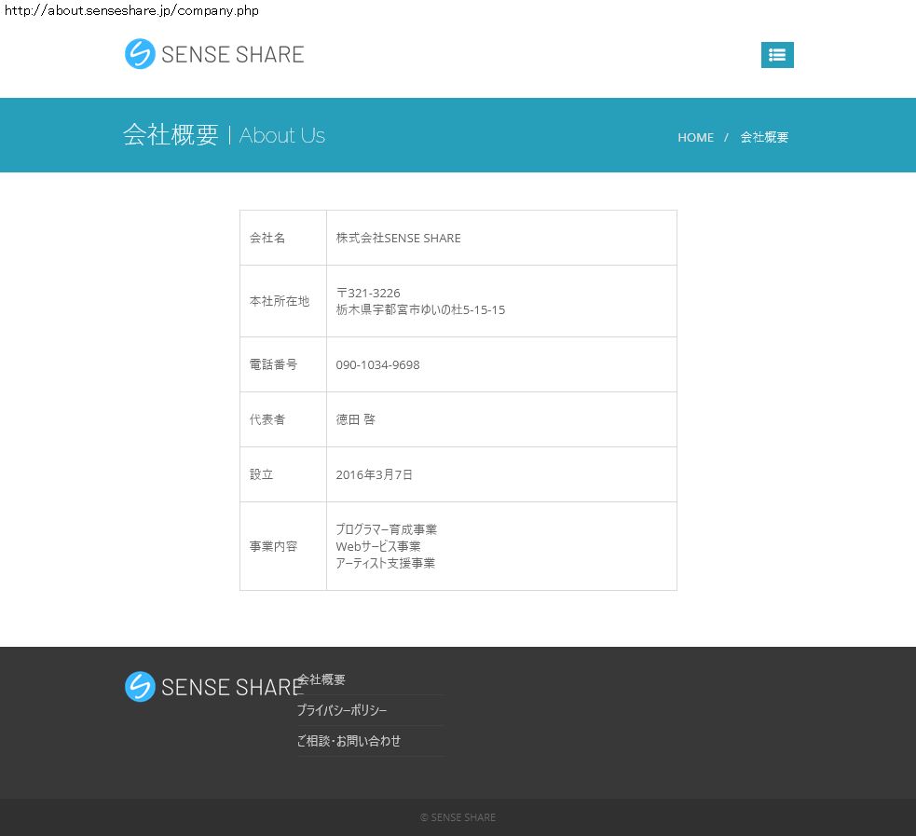Open ご相談・お問い合わせ footer link
The image size is (916, 836).
349,741
